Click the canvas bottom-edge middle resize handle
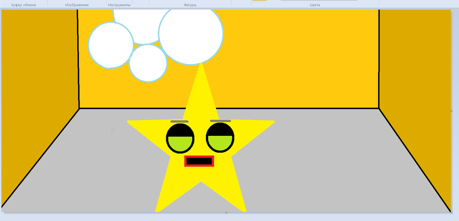Viewport: 459px width, 221px height. (226, 212)
